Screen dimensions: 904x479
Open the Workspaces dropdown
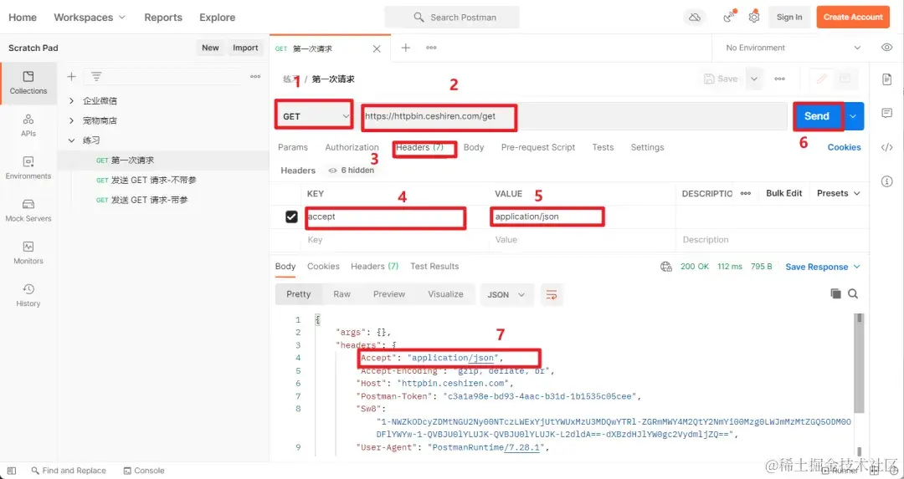(x=90, y=18)
